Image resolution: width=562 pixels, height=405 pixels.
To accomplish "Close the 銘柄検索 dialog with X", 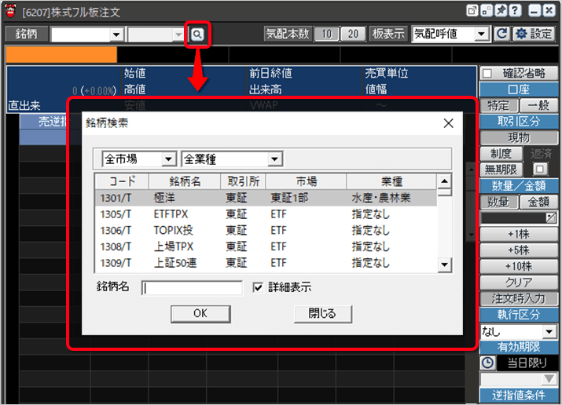I will [x=448, y=123].
